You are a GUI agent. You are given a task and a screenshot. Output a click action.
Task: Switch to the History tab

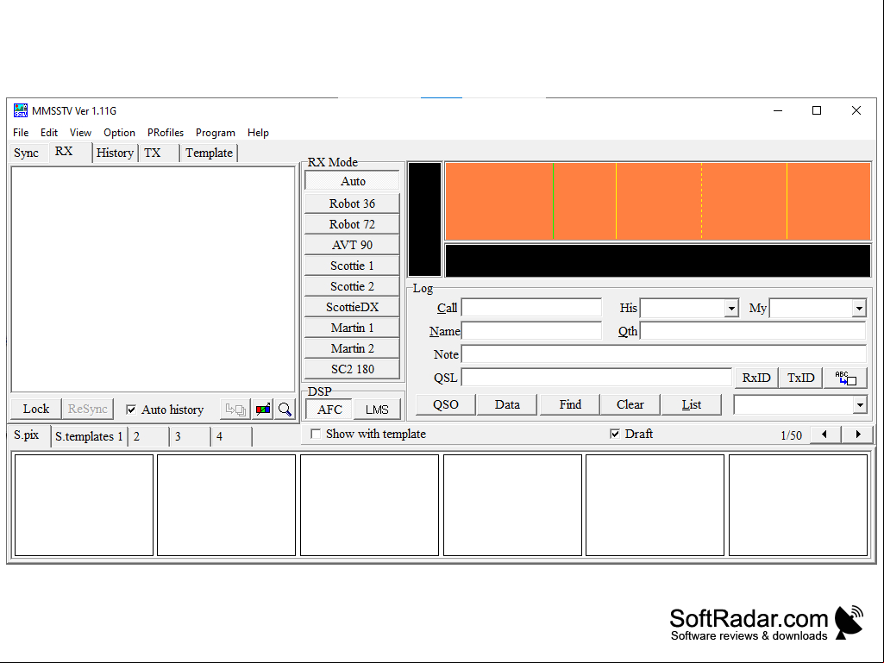(x=115, y=153)
